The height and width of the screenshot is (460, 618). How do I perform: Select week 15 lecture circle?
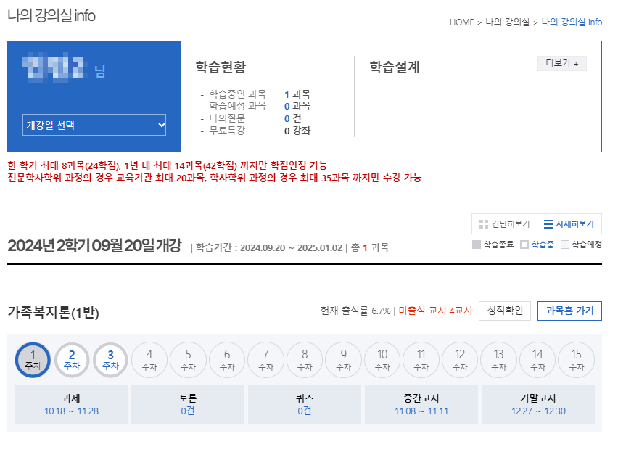point(577,360)
